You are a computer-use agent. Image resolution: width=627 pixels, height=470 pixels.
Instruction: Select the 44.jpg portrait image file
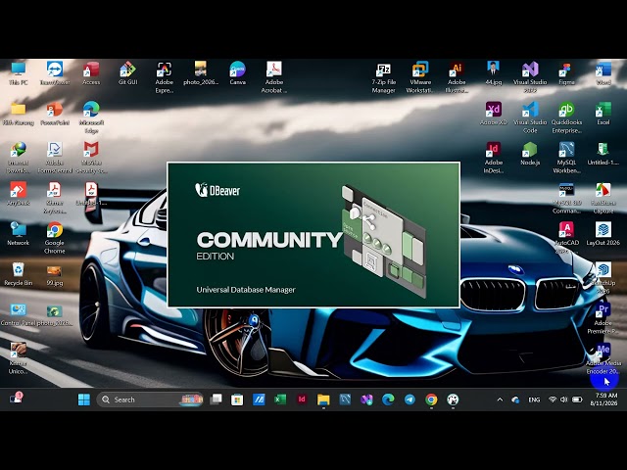pos(494,73)
